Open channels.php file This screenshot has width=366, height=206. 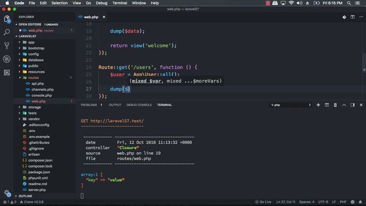click(42, 89)
